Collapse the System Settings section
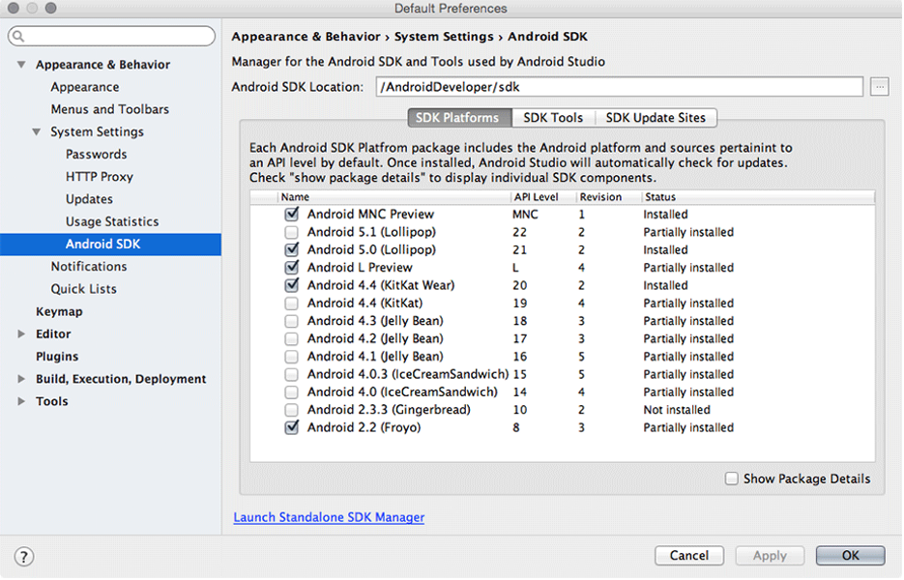 tap(35, 131)
